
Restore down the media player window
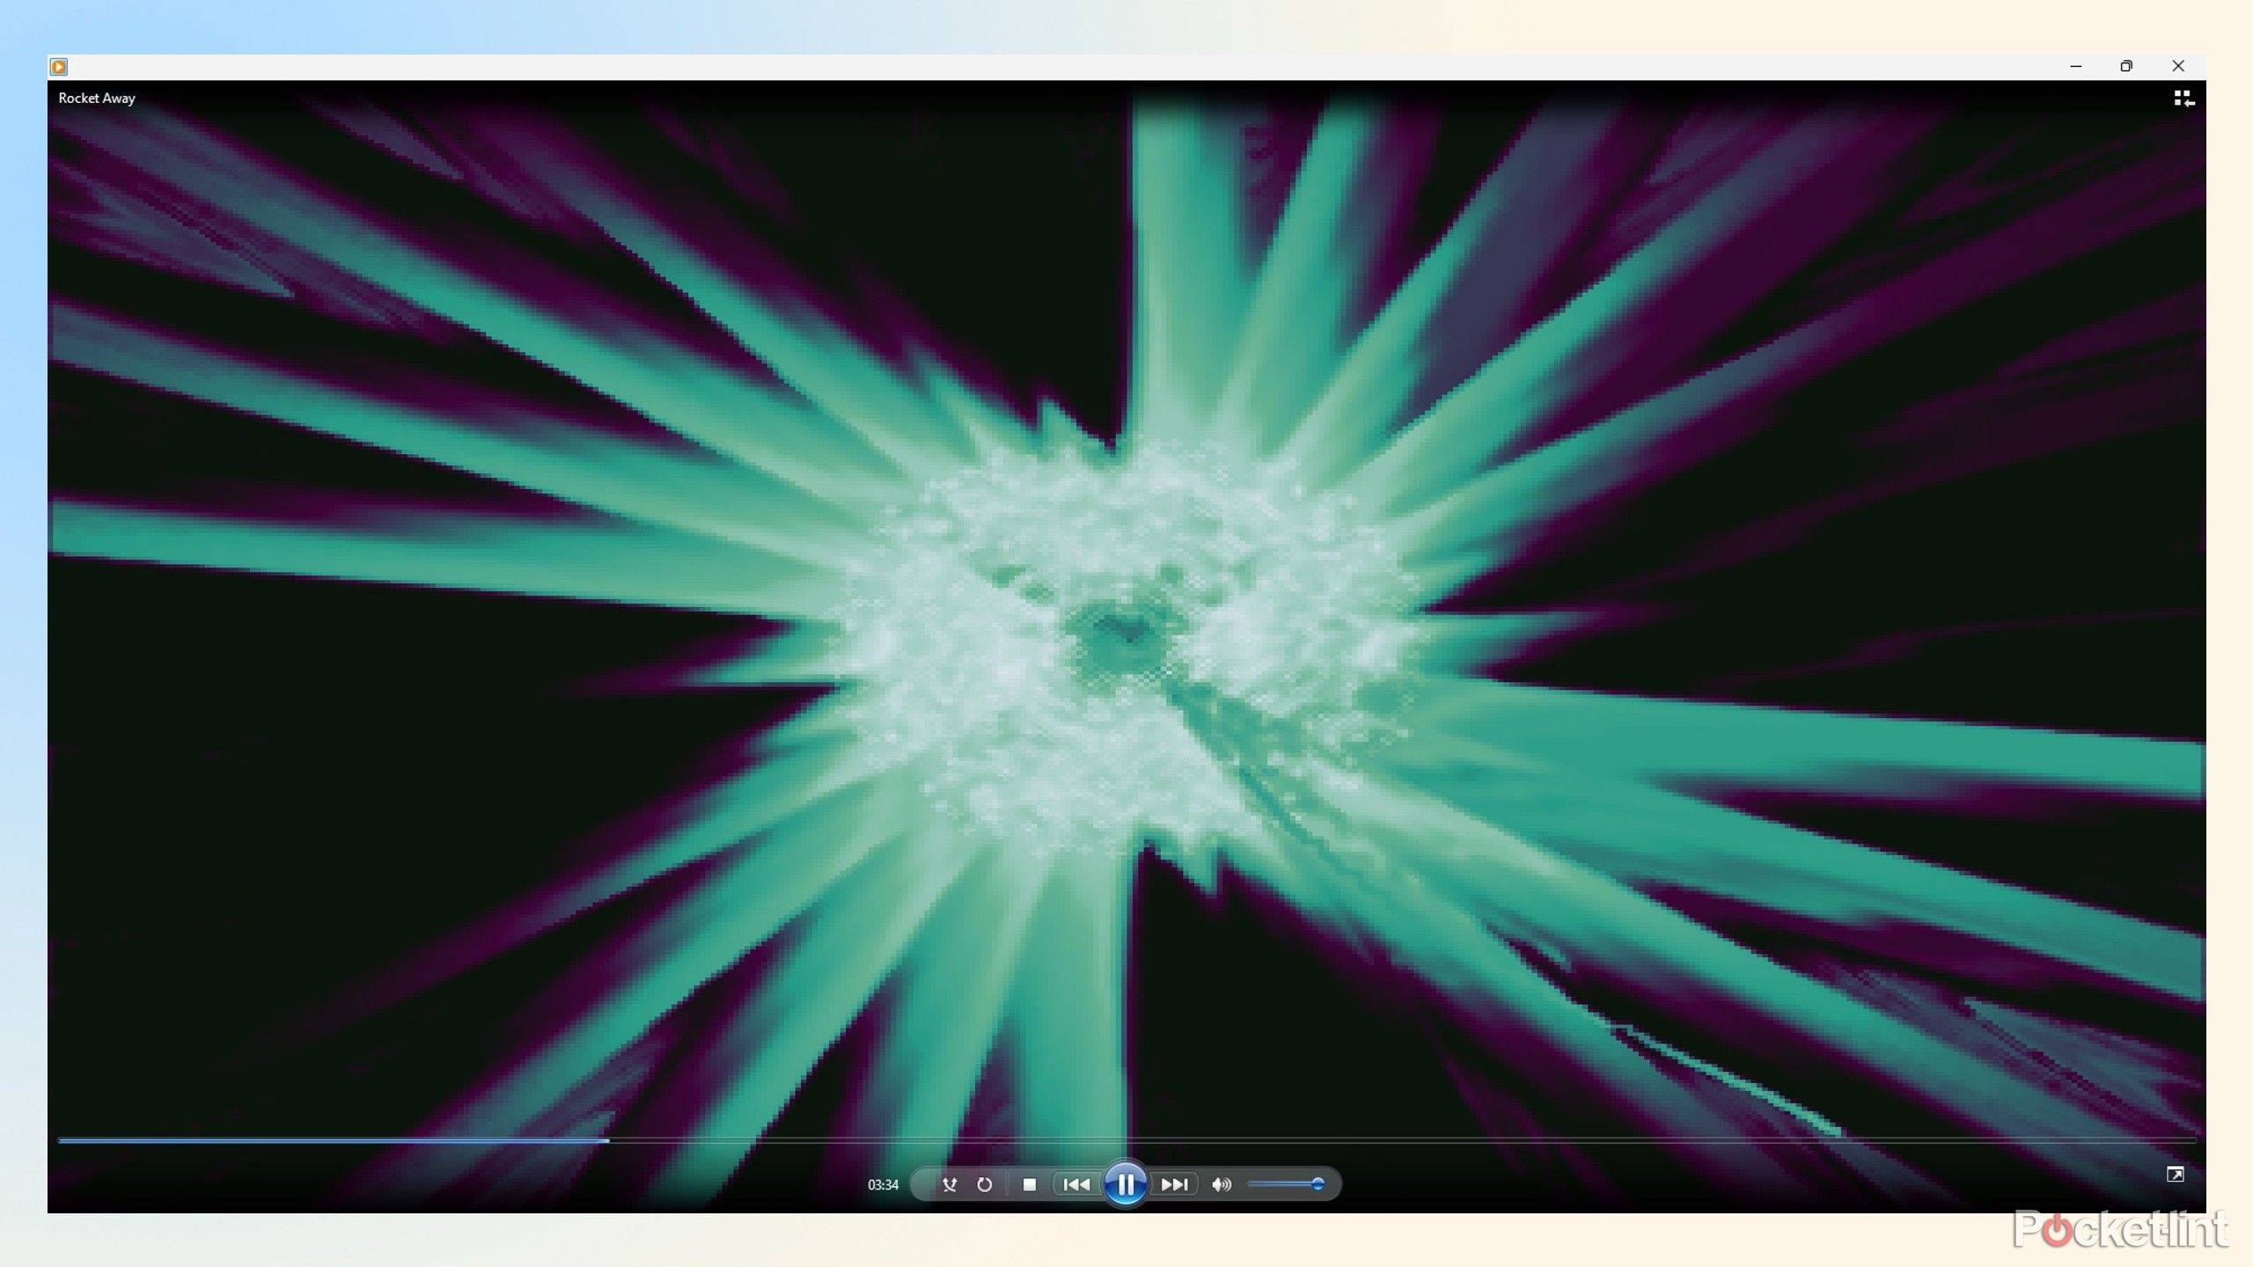tap(2126, 67)
